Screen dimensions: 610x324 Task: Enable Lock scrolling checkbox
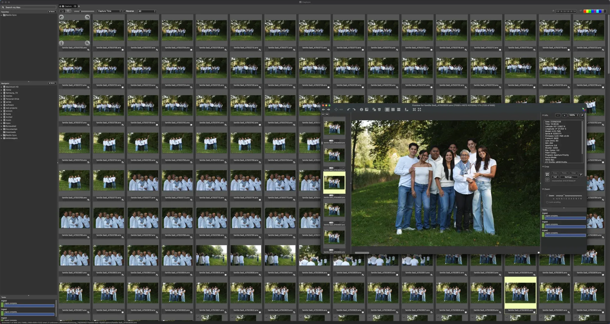[x=547, y=202]
